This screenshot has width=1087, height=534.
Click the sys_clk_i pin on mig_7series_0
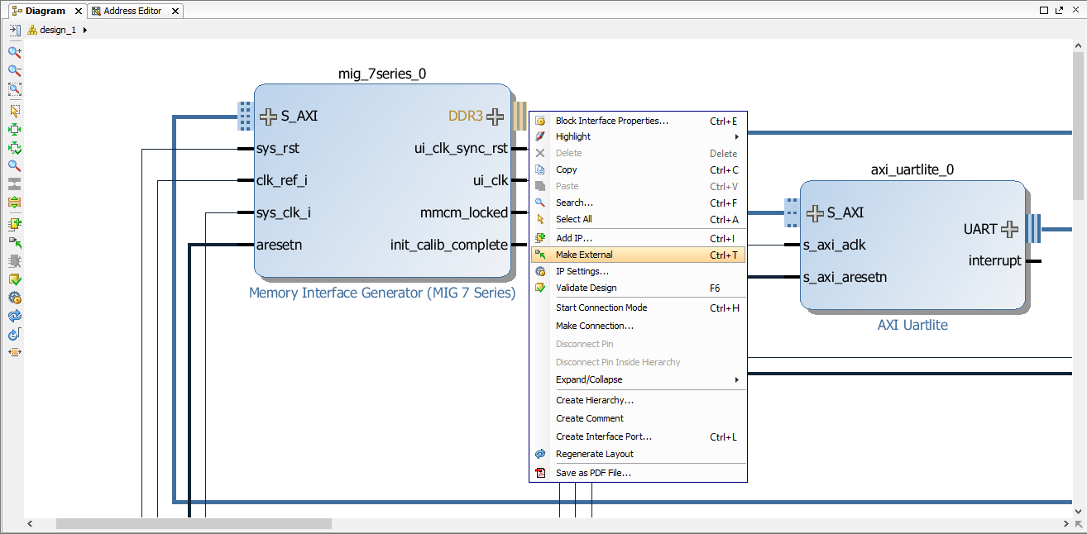tap(284, 212)
